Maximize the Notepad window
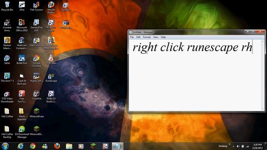The image size is (267, 150). (253, 32)
